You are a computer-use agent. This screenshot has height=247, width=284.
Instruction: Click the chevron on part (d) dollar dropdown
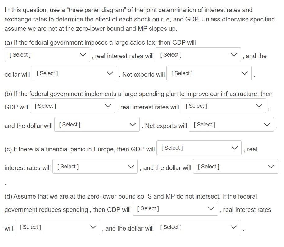tap(234, 227)
